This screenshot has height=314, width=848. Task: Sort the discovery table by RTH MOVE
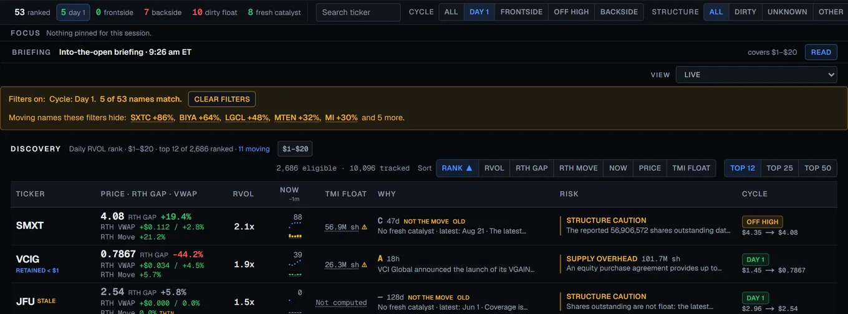(579, 168)
